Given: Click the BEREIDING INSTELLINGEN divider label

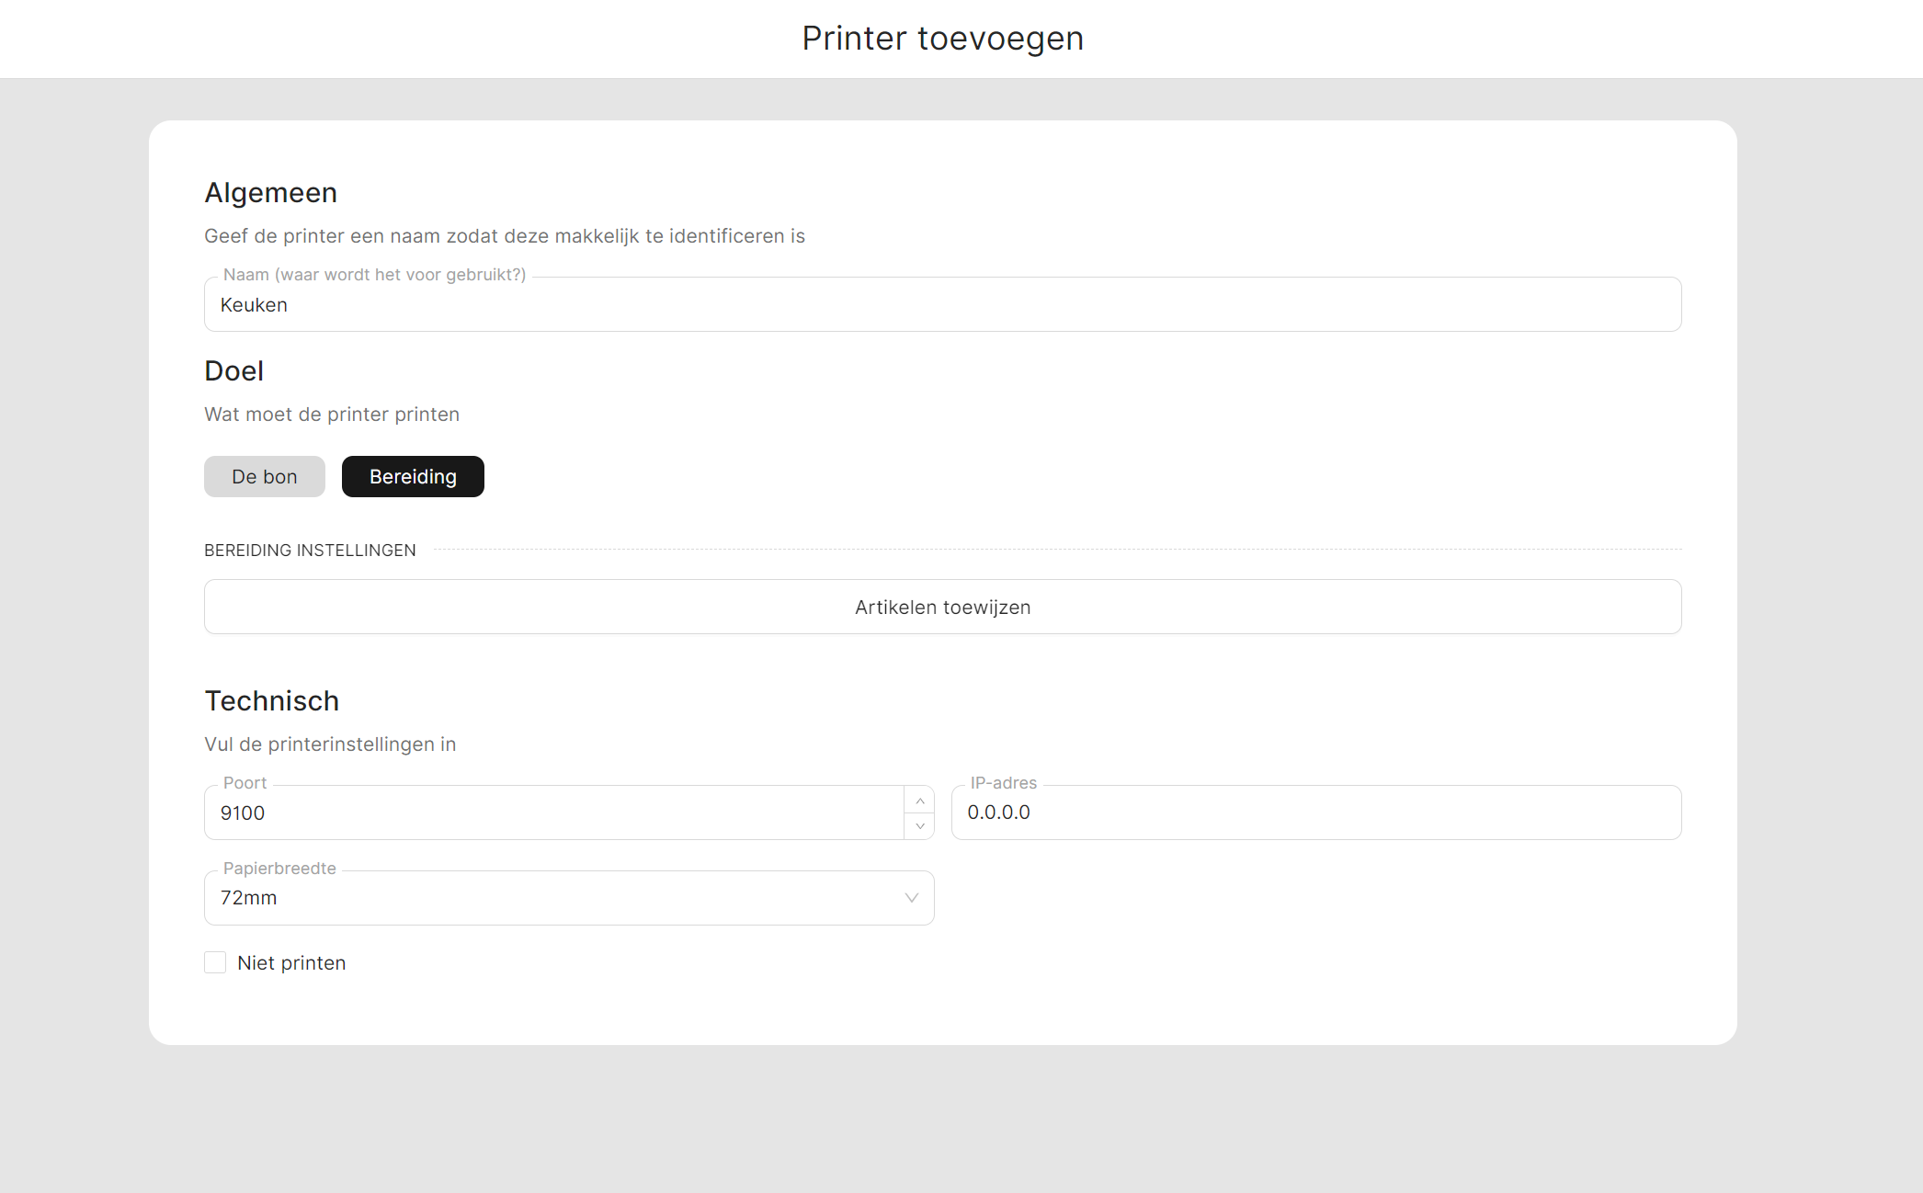Looking at the screenshot, I should pos(310,551).
